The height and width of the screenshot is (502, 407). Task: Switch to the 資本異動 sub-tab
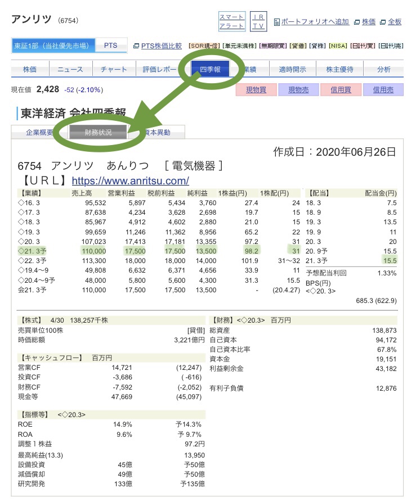pos(157,132)
